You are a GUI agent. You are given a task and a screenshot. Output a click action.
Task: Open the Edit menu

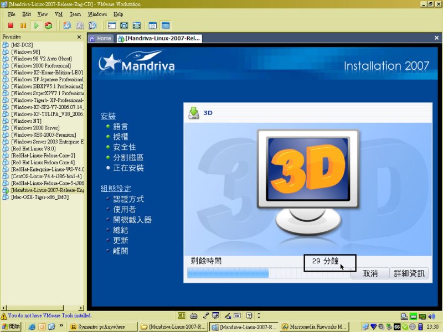[27, 14]
